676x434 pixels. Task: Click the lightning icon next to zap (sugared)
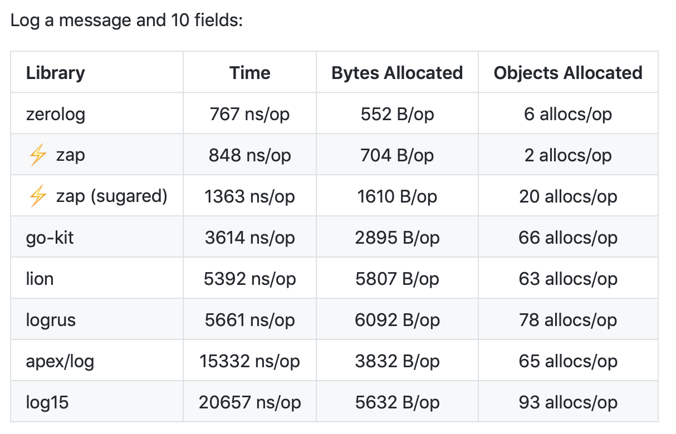(37, 196)
